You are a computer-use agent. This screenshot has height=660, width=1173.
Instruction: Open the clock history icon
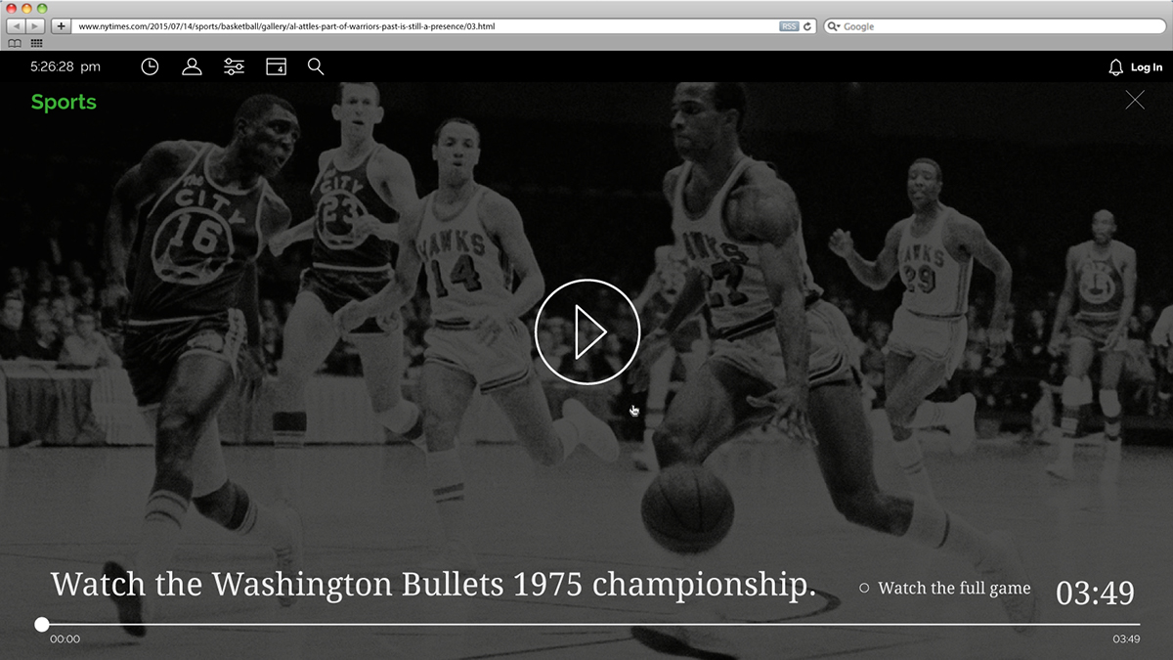tap(150, 66)
